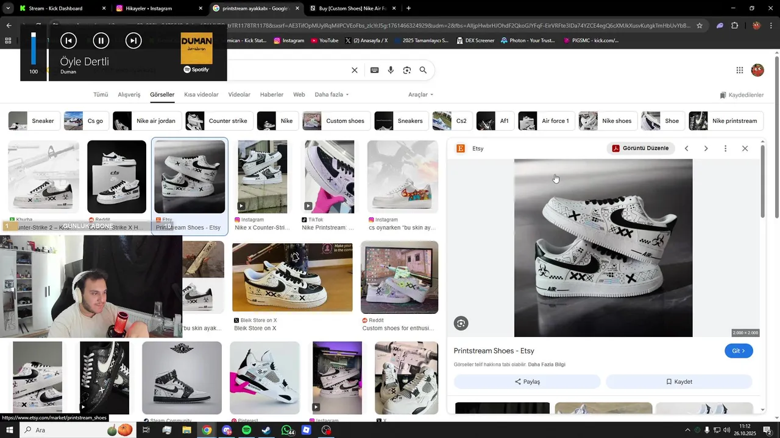The width and height of the screenshot is (780, 438).
Task: Open the Google apps grid
Action: [740, 70]
